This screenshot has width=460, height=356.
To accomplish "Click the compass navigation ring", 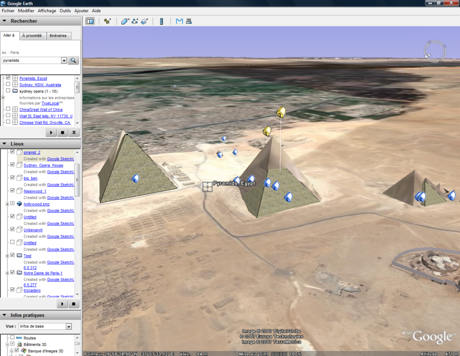I will click(435, 52).
